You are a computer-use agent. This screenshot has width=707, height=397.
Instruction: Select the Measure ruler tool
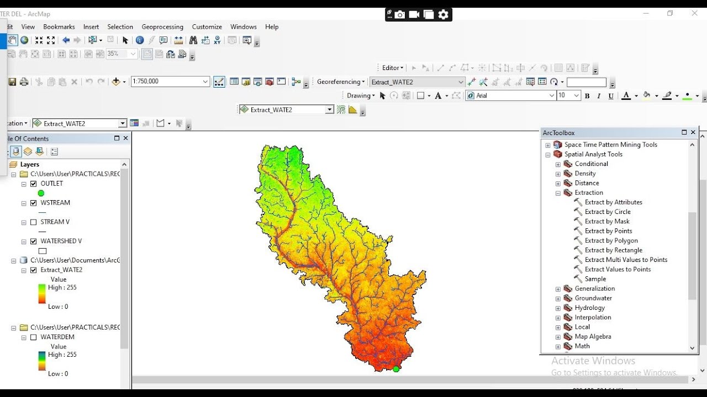[x=178, y=40]
